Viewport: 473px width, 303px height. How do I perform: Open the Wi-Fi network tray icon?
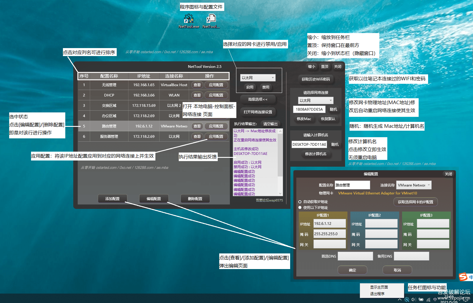[428, 299]
